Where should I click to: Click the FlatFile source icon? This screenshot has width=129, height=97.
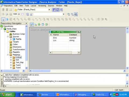tap(14, 39)
